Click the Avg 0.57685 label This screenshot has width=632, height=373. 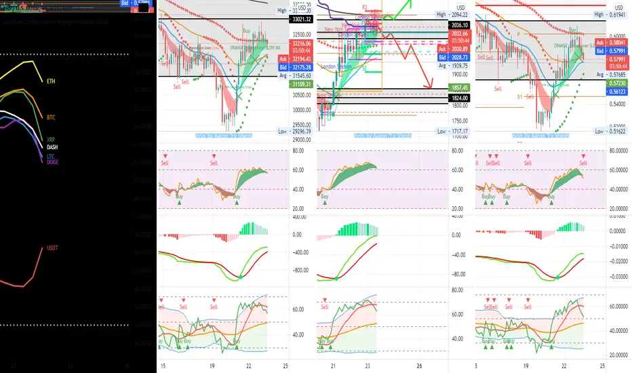tap(611, 75)
